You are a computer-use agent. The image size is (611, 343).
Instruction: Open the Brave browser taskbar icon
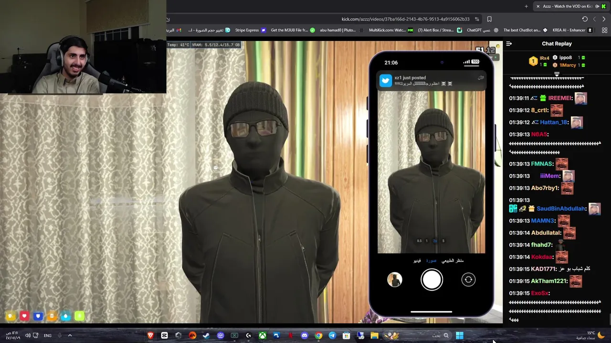coord(151,335)
